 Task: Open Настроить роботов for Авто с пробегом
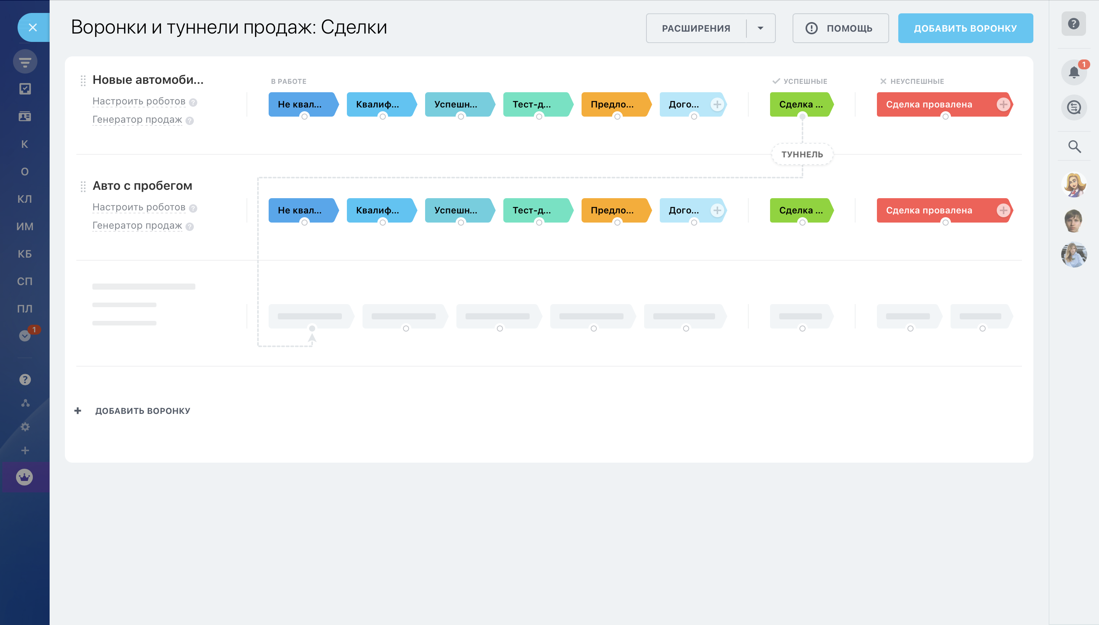(139, 207)
